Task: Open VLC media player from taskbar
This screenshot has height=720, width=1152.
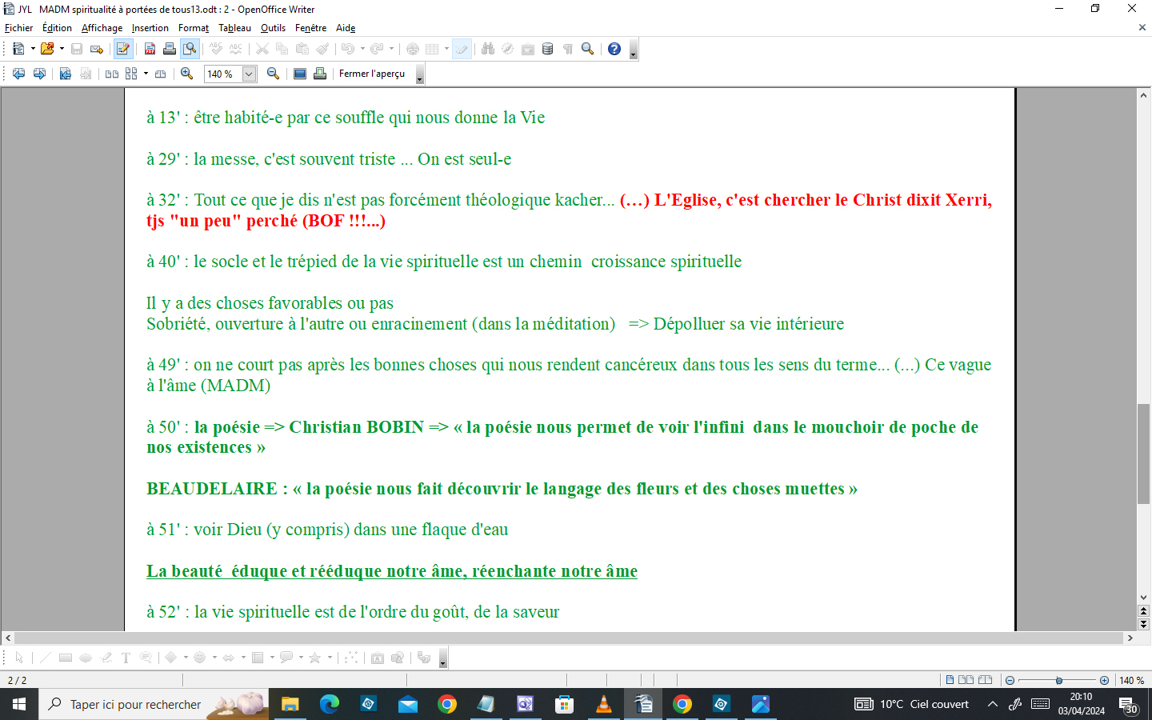Action: (x=604, y=704)
